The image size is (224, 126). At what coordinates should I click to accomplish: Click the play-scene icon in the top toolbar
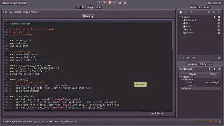[114, 3]
